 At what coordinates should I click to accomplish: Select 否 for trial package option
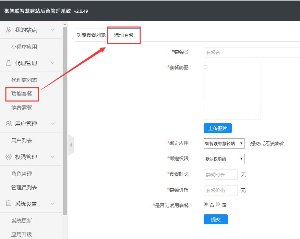[206, 204]
